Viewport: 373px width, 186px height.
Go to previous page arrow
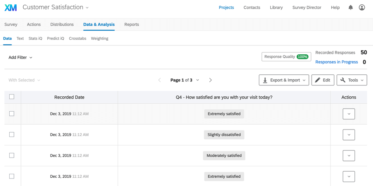tap(160, 80)
